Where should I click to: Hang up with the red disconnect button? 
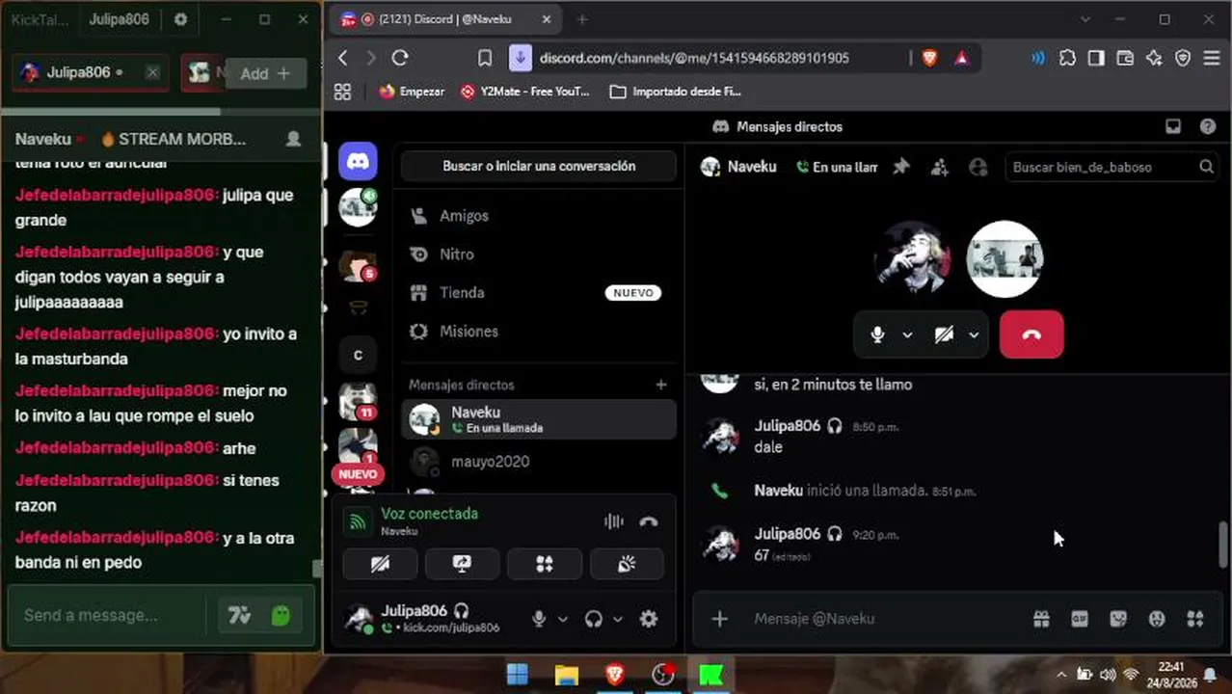click(x=1031, y=334)
